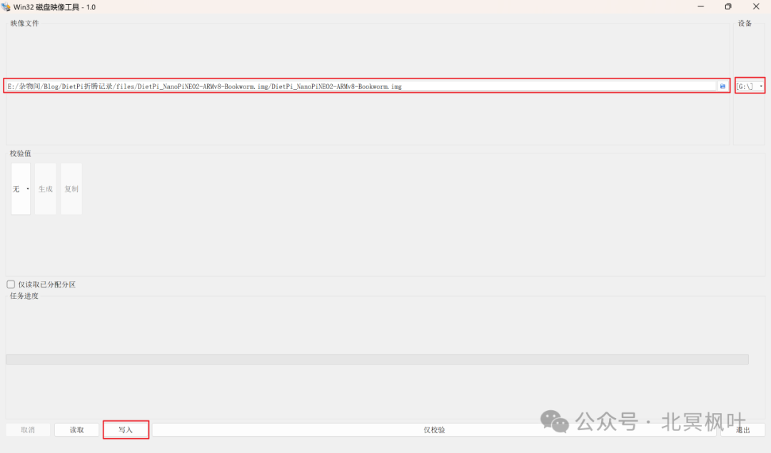
Task: Click the 仅校验 verify-only button
Action: pos(434,430)
